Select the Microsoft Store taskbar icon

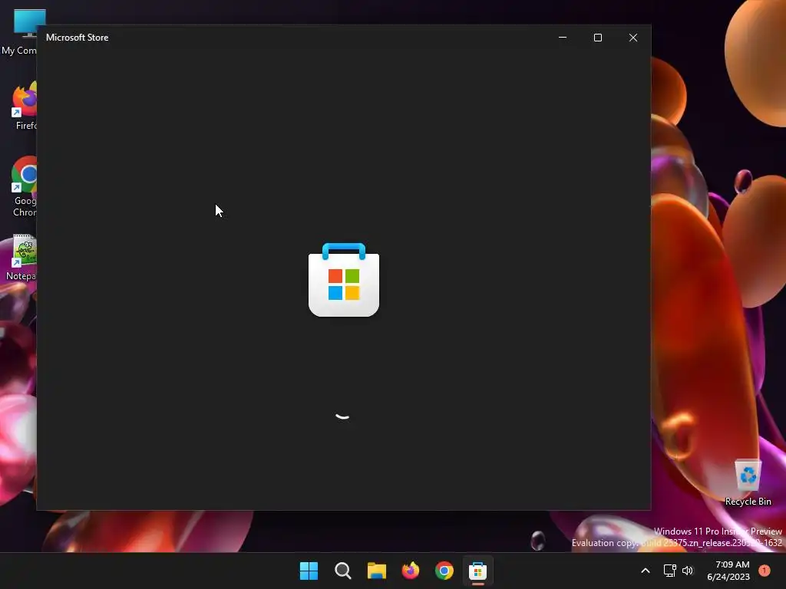point(477,571)
